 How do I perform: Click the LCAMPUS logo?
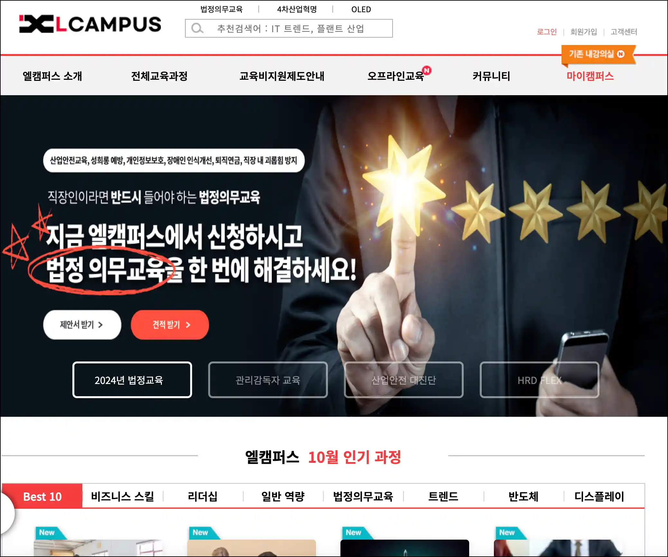90,24
